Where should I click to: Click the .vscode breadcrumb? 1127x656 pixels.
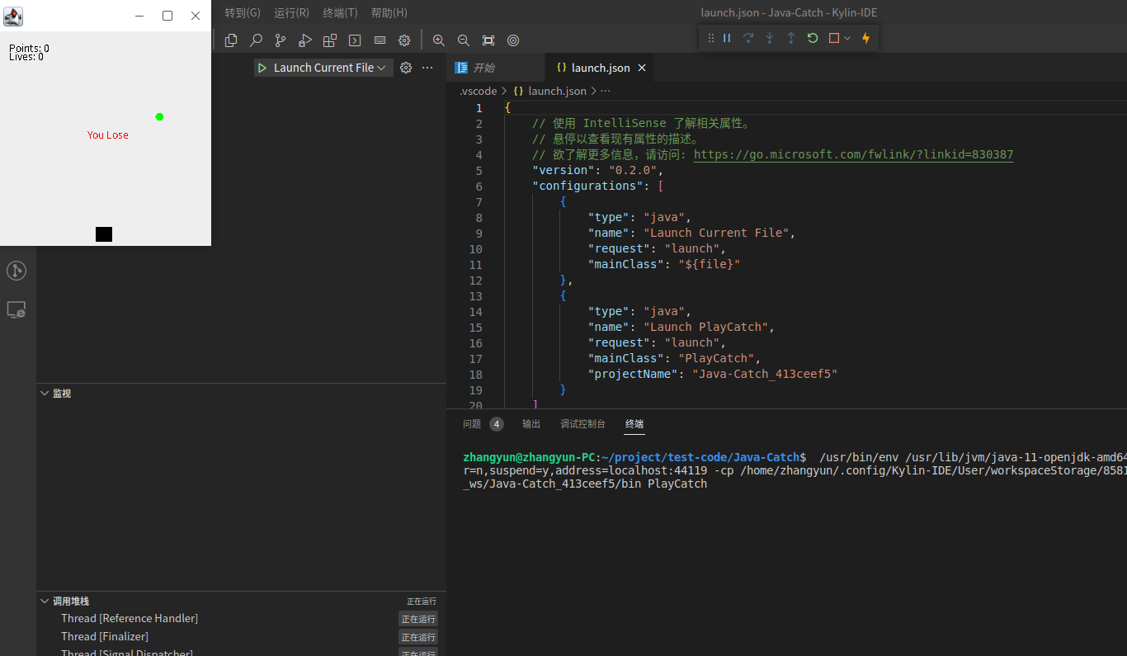479,91
